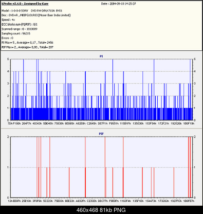Click the '264F7h' label under the PI chart
Viewport: 203px width, 214px height.
tap(27, 123)
